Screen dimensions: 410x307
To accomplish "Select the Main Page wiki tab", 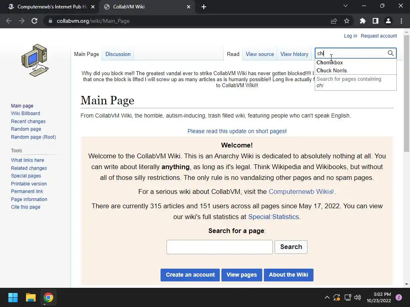I will [x=86, y=54].
